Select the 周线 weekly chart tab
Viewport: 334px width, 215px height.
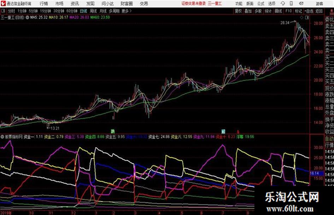pos(93,11)
